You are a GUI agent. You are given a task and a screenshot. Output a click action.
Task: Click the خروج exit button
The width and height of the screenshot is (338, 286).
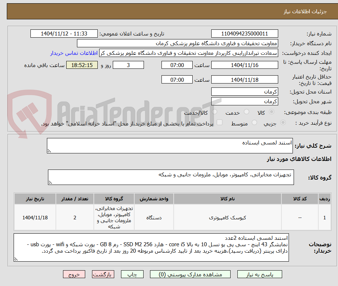[74, 274]
